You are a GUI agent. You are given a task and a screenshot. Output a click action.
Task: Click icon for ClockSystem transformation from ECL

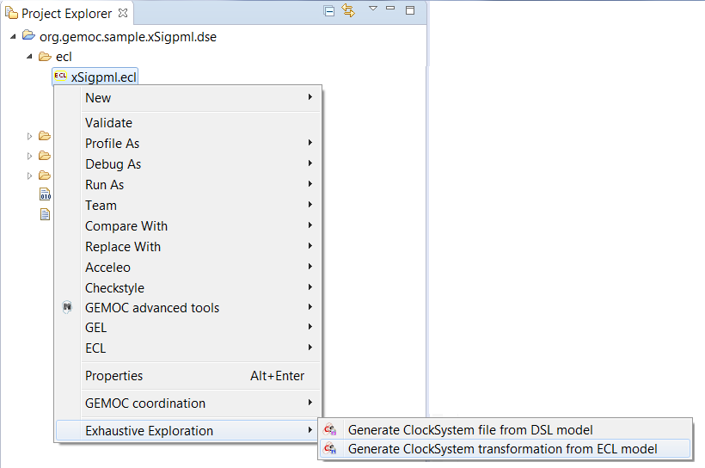click(x=329, y=449)
